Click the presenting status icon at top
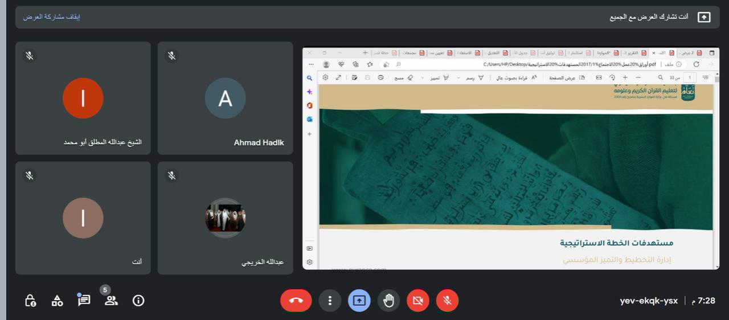Image resolution: width=729 pixels, height=320 pixels. 704,17
